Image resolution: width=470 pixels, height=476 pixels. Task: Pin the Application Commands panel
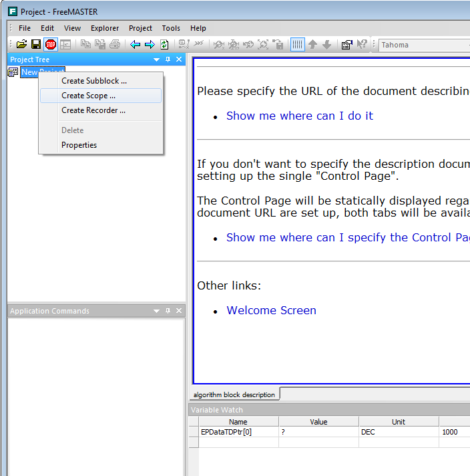[x=168, y=311]
